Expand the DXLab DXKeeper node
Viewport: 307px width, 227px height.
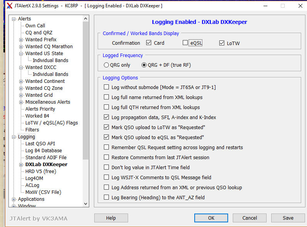click(21, 165)
